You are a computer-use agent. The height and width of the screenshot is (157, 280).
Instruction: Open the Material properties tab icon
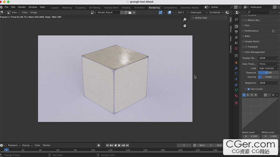click(x=236, y=96)
